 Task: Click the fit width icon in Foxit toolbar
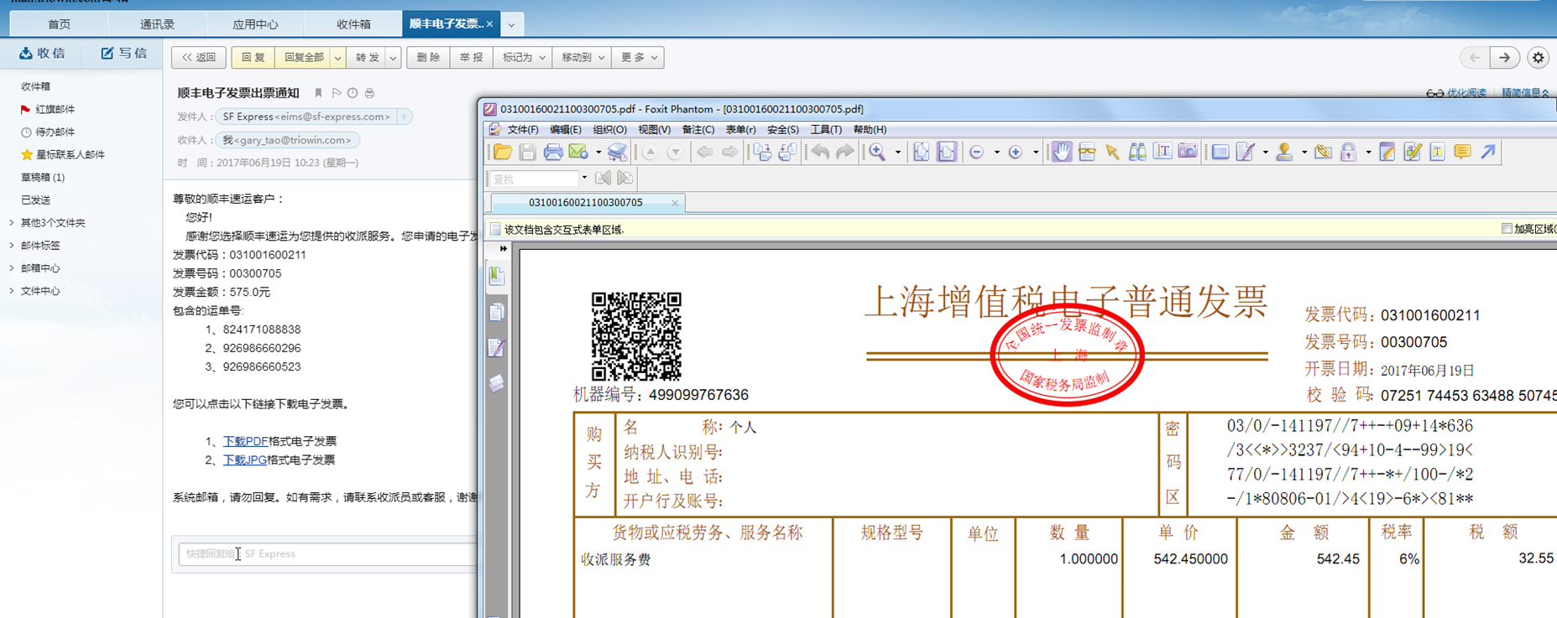click(x=947, y=152)
